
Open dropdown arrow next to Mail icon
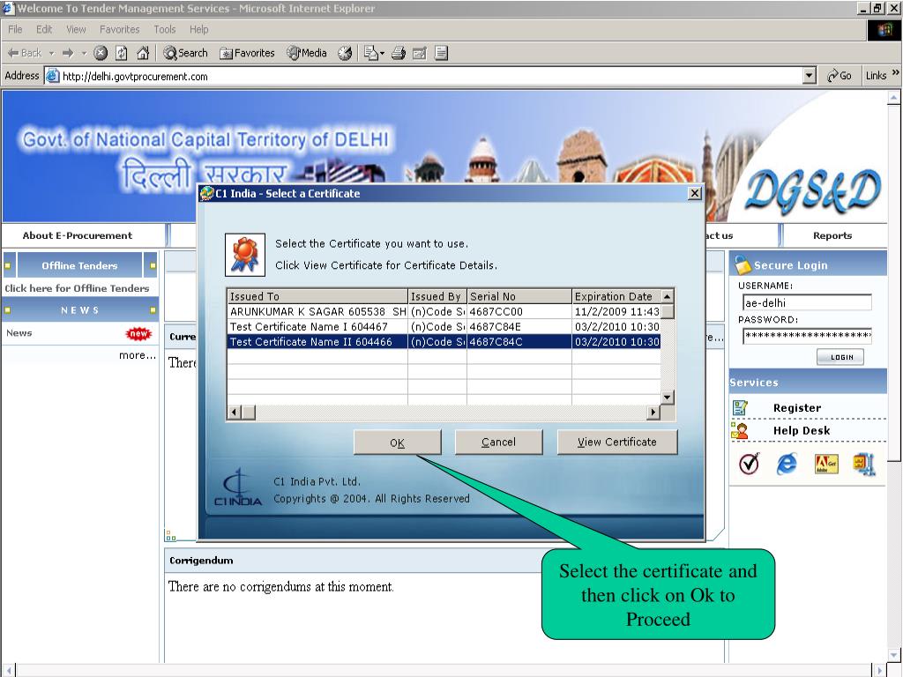pos(382,53)
